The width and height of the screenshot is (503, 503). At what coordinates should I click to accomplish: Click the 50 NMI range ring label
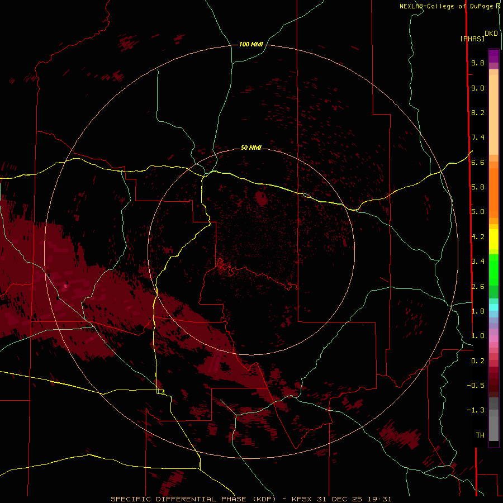click(x=251, y=148)
